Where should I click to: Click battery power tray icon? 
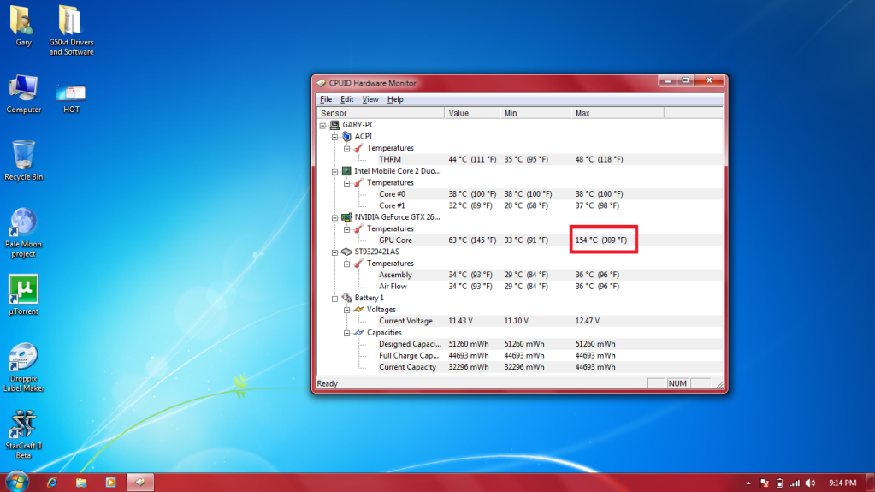(x=779, y=483)
